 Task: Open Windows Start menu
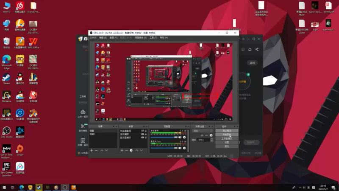[4, 187]
